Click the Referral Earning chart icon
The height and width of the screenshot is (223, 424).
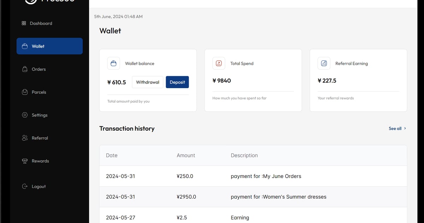click(x=324, y=63)
